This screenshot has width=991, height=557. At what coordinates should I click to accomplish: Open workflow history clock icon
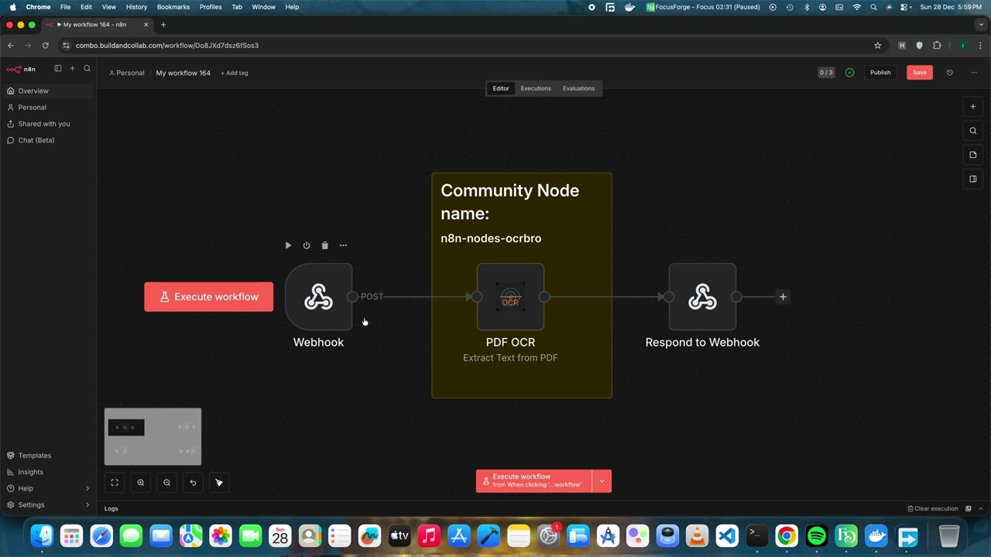950,73
